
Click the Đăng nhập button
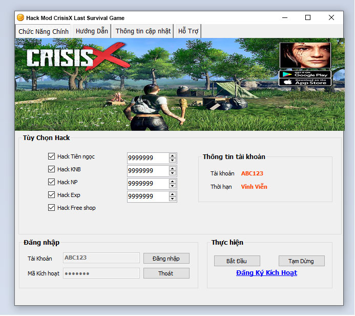click(166, 259)
